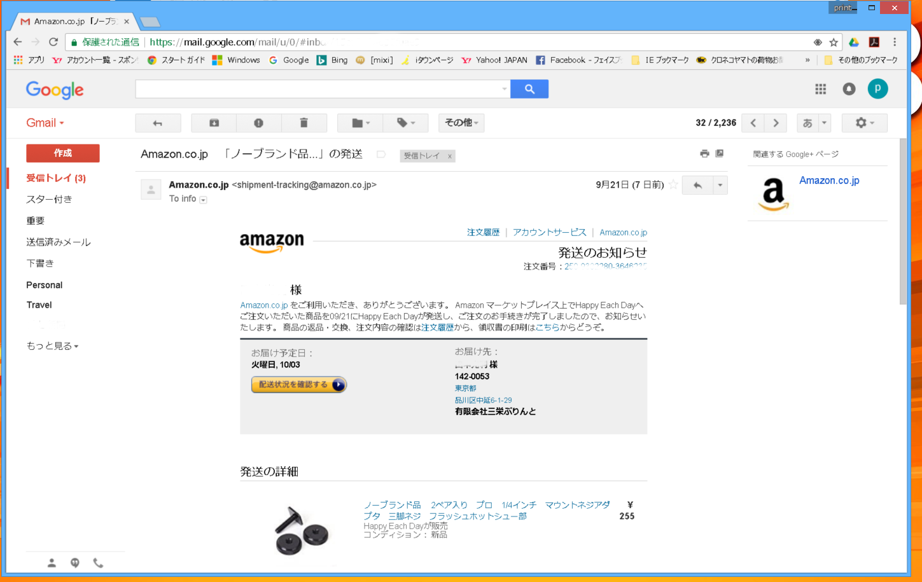This screenshot has width=922, height=582.
Task: Open 下書き folder
Action: [40, 263]
